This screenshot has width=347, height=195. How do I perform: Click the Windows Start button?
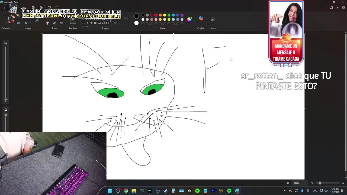point(110,191)
